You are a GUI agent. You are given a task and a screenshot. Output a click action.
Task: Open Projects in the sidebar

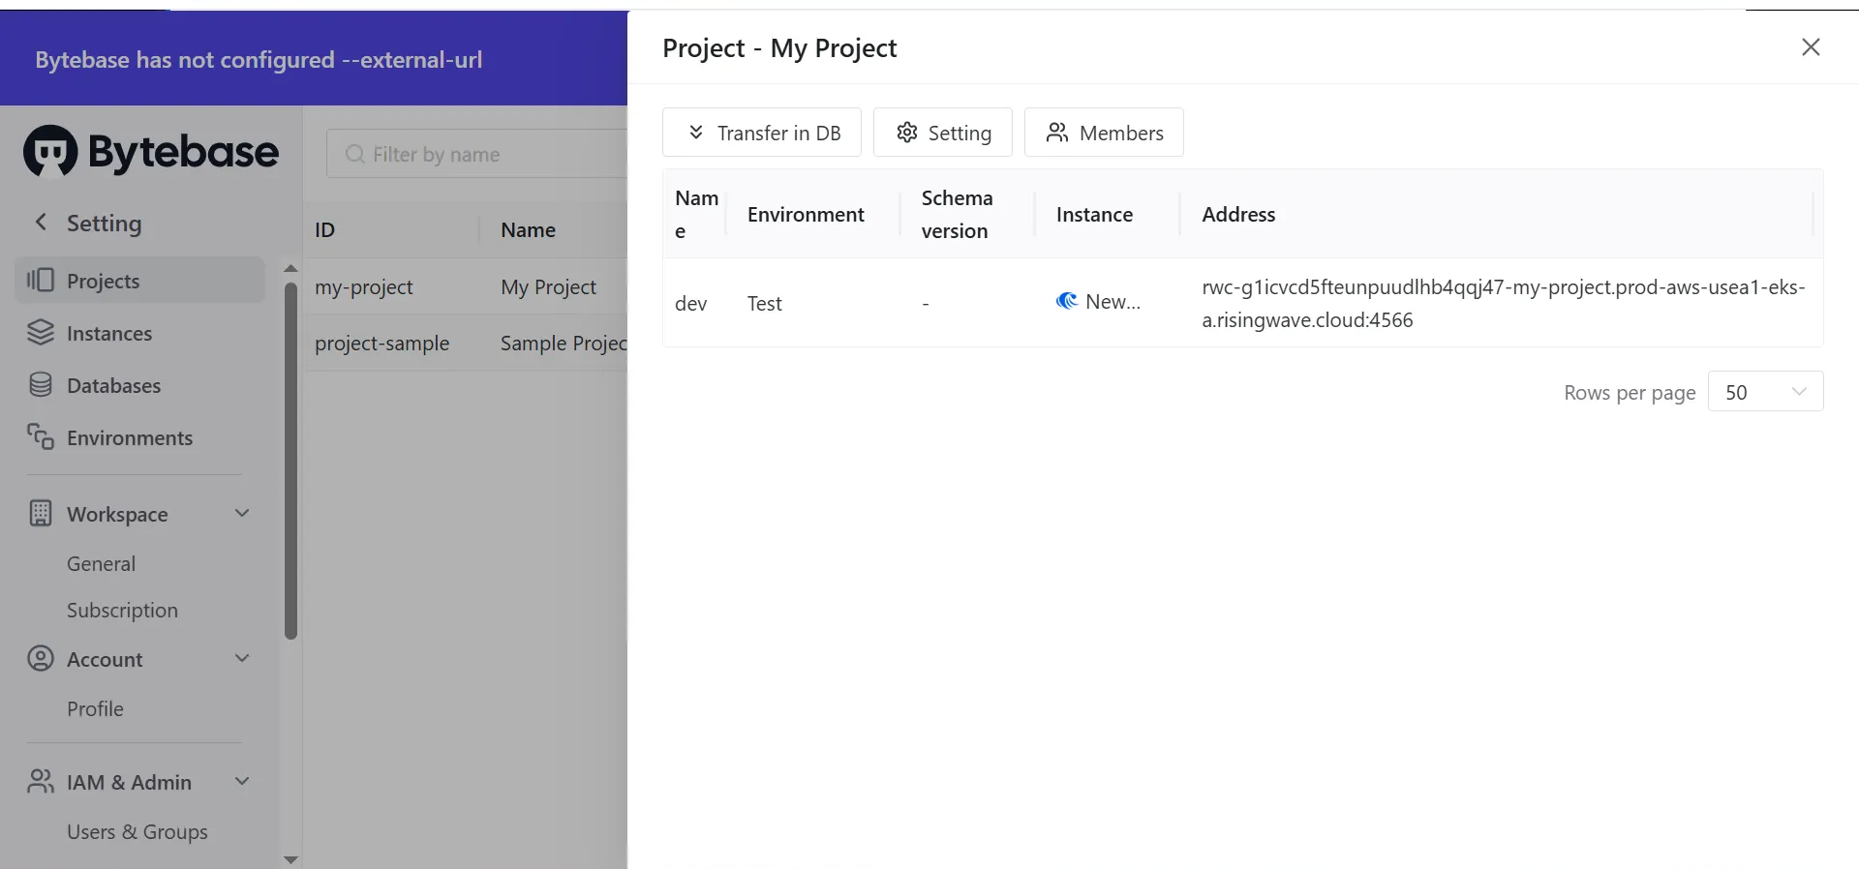(x=140, y=281)
